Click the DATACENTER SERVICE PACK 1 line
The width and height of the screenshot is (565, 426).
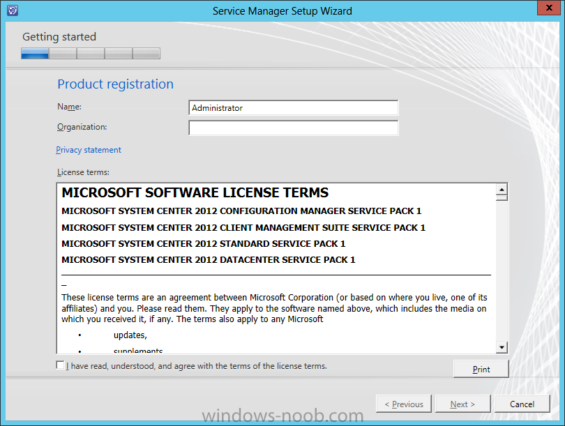coord(209,260)
